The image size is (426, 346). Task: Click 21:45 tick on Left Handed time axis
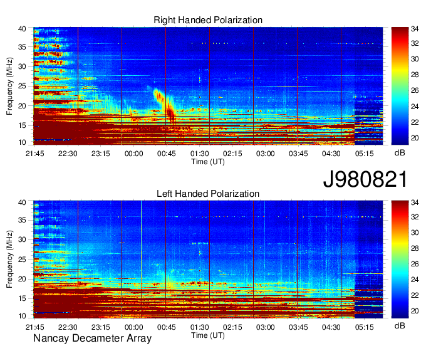(x=35, y=327)
